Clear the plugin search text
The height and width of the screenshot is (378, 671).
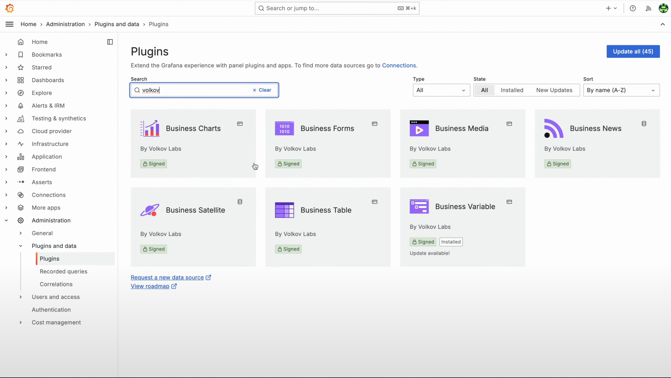262,90
